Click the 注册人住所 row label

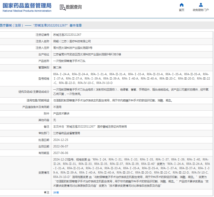pos(43,48)
